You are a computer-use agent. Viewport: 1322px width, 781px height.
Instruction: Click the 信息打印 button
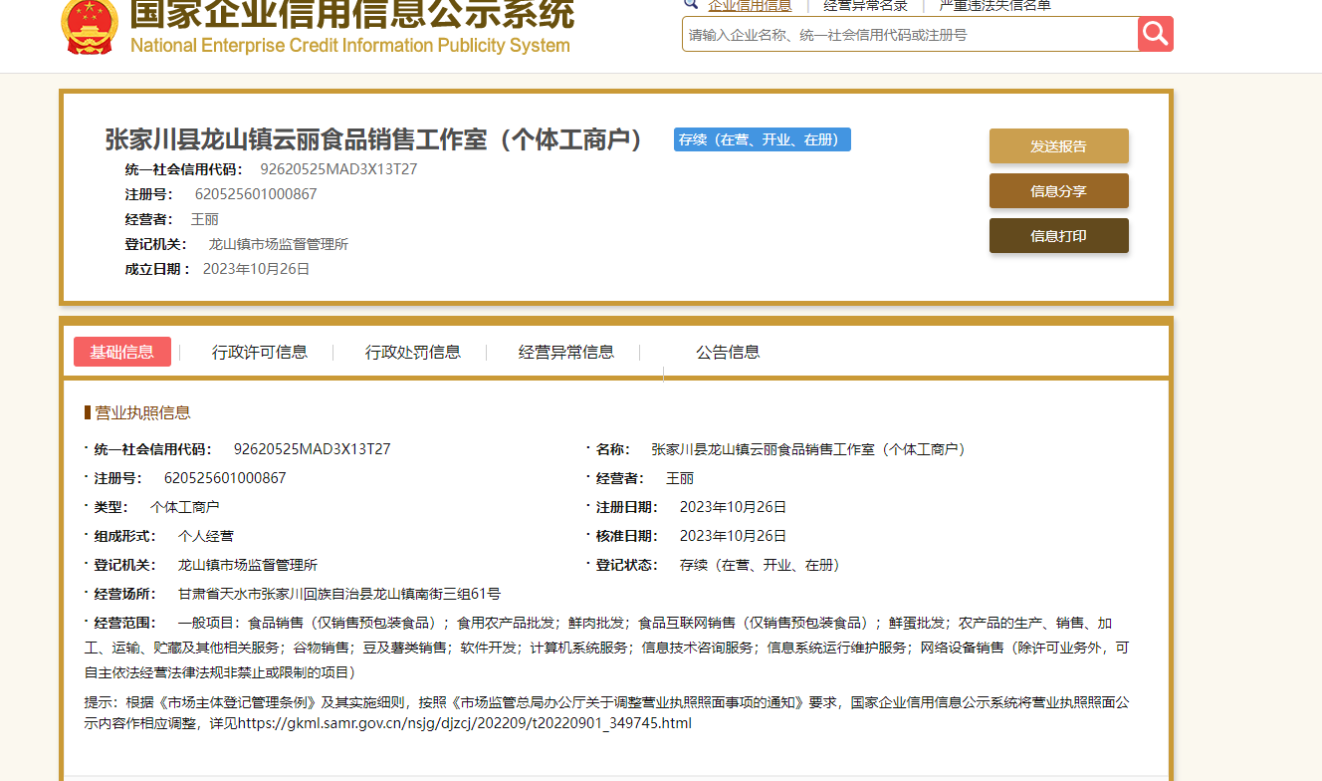1059,235
